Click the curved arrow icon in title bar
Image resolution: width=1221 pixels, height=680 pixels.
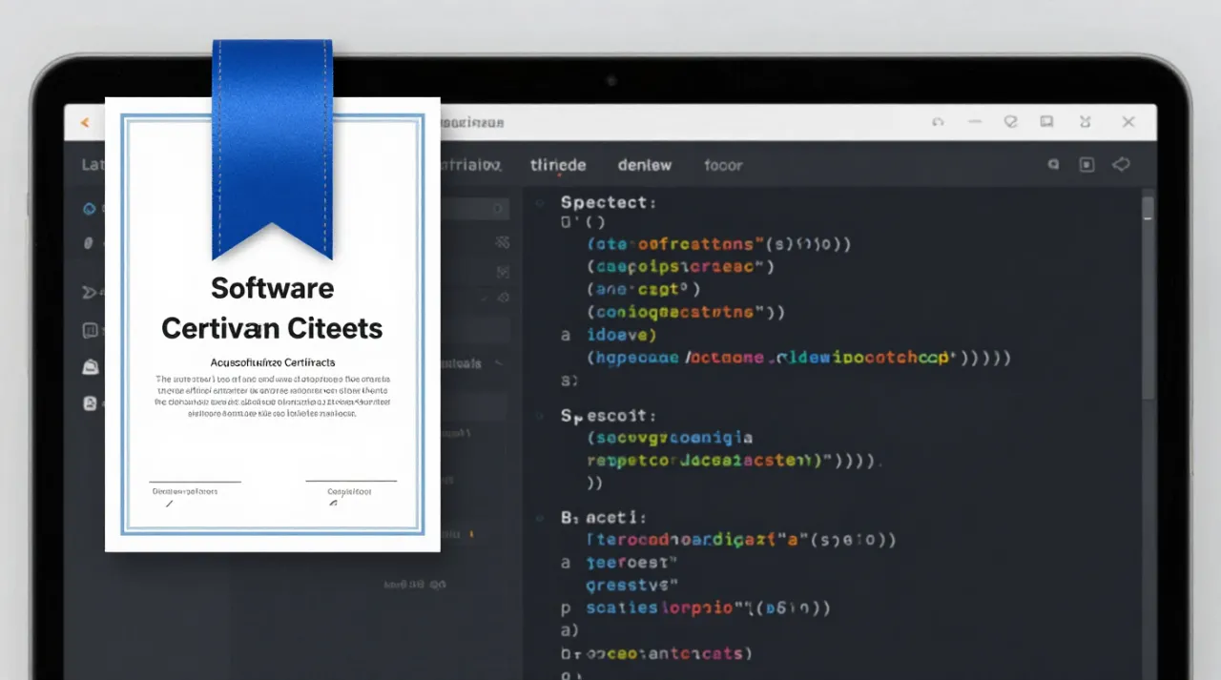[x=938, y=122]
